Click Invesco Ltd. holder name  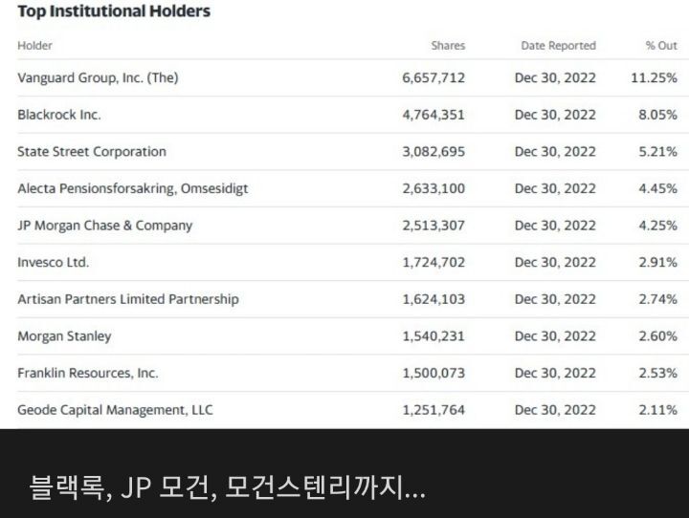[x=54, y=262]
